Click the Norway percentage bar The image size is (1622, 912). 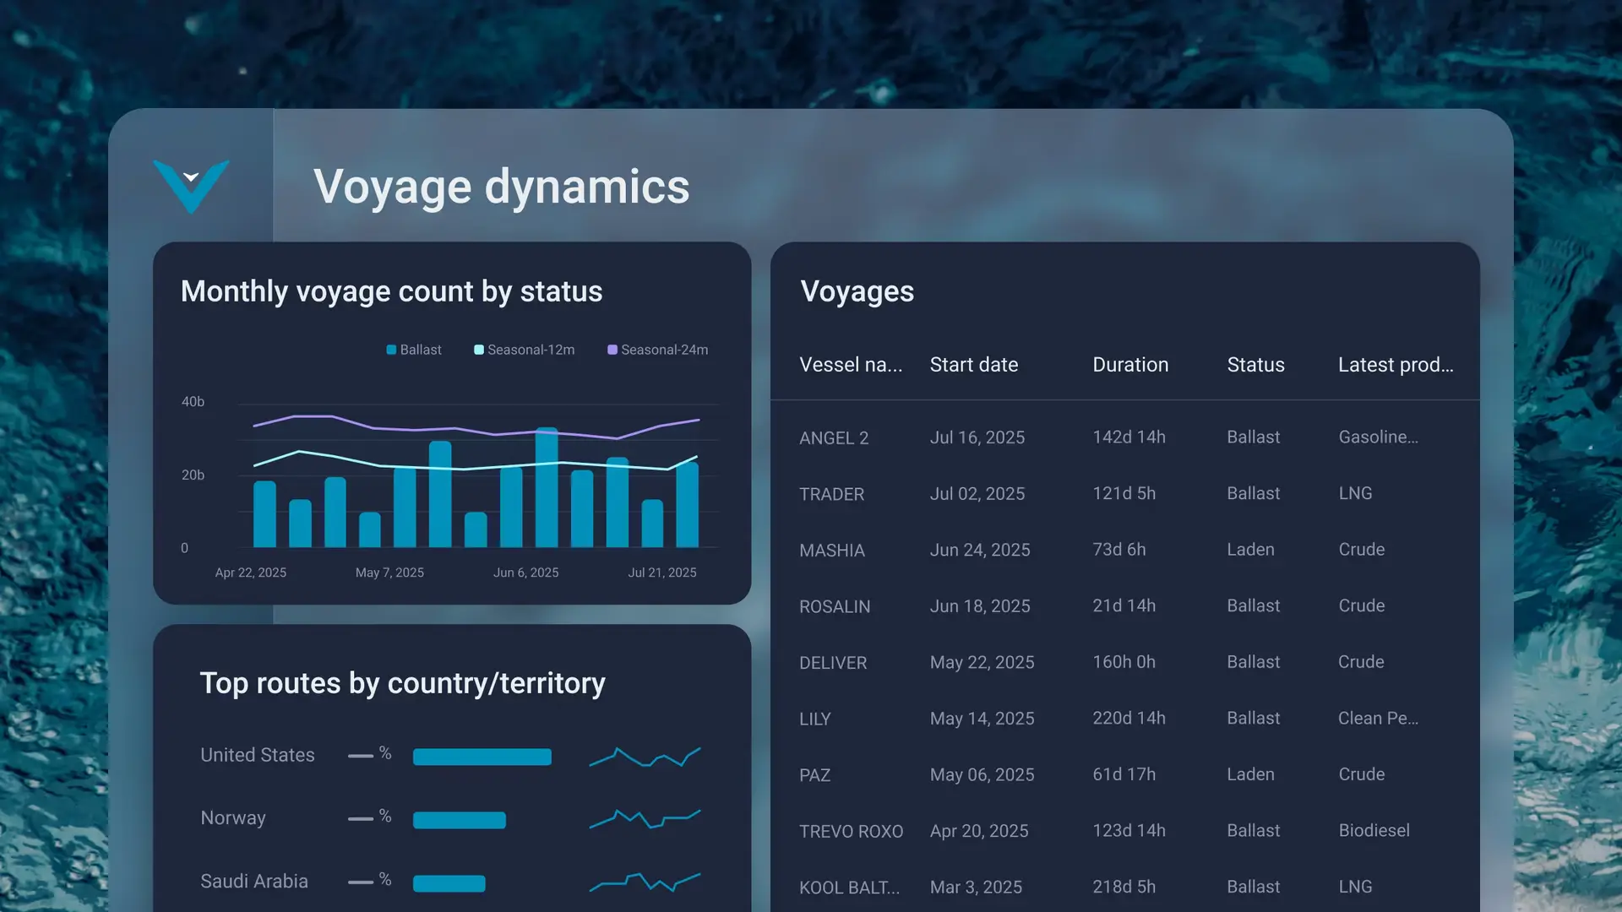pyautogui.click(x=459, y=820)
